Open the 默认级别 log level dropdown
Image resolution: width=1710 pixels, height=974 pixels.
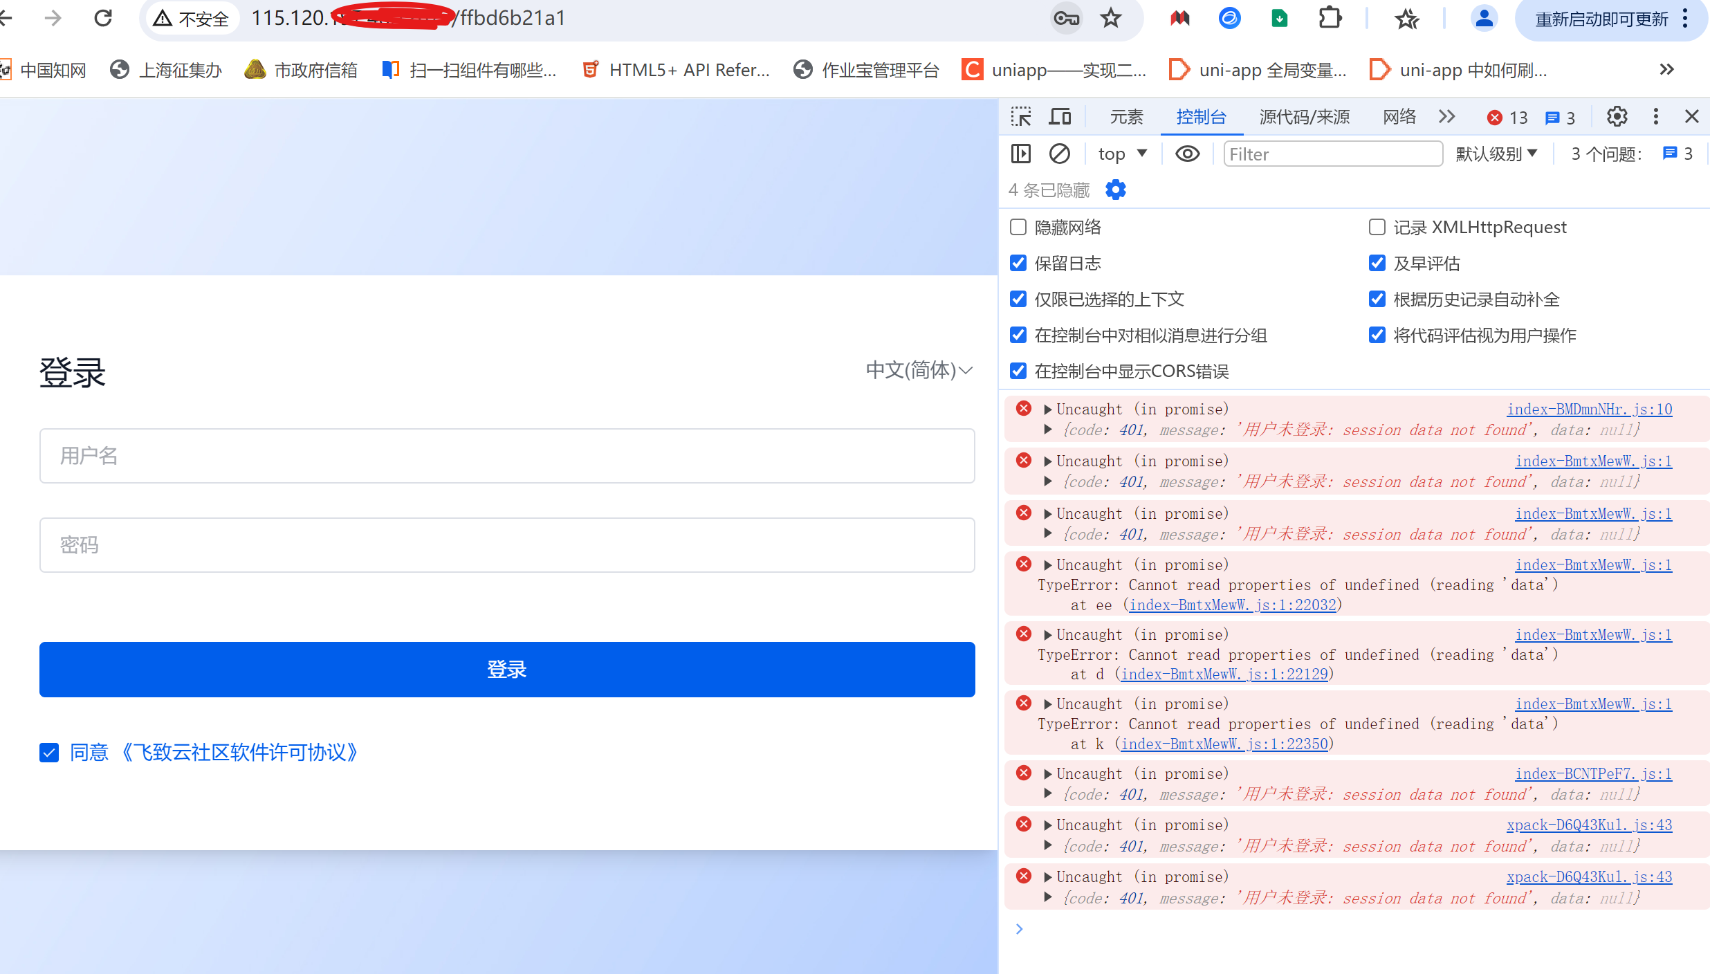coord(1496,154)
